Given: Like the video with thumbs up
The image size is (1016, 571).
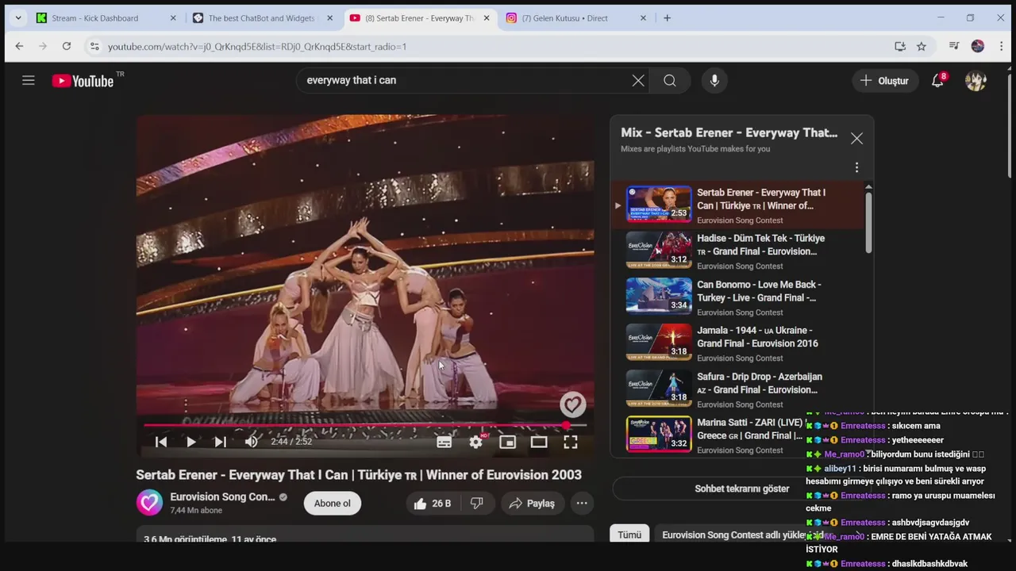Looking at the screenshot, I should pyautogui.click(x=433, y=504).
